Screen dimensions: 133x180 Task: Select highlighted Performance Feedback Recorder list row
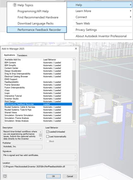[x=38, y=104]
